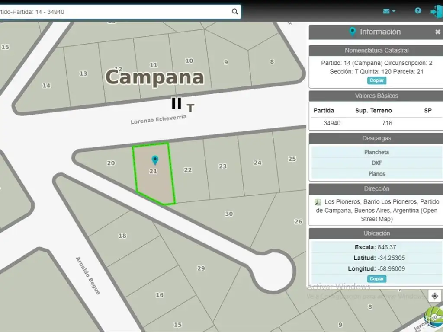Click the globe logo icon
This screenshot has width=443, height=332.
[433, 317]
